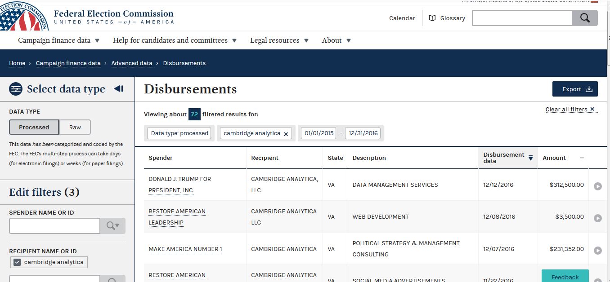Image resolution: width=610 pixels, height=282 pixels.
Task: Go to Advanced data breadcrumb
Action: tap(132, 63)
